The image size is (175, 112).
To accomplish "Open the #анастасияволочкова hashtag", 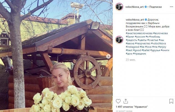I will (139, 33).
